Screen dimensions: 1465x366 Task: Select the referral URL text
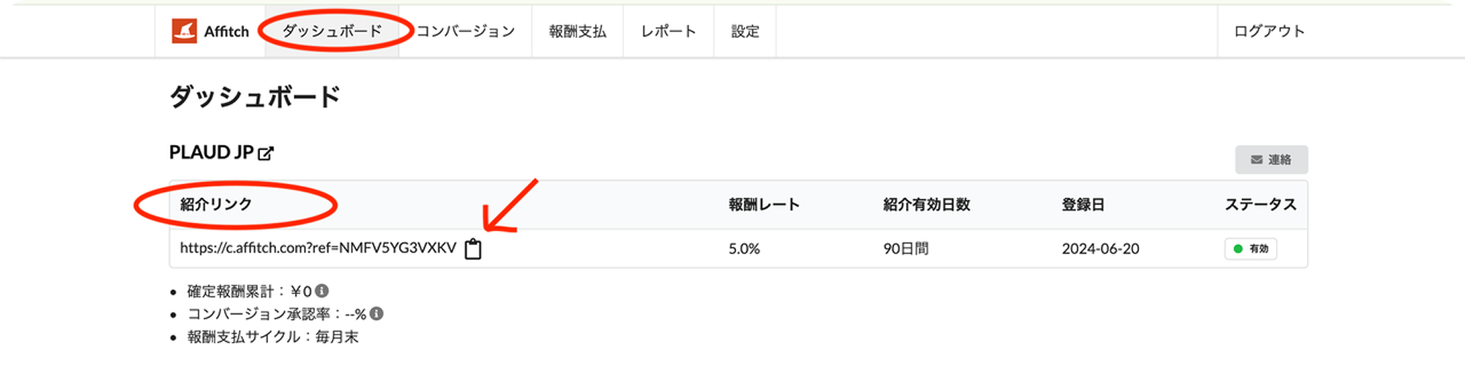point(318,248)
